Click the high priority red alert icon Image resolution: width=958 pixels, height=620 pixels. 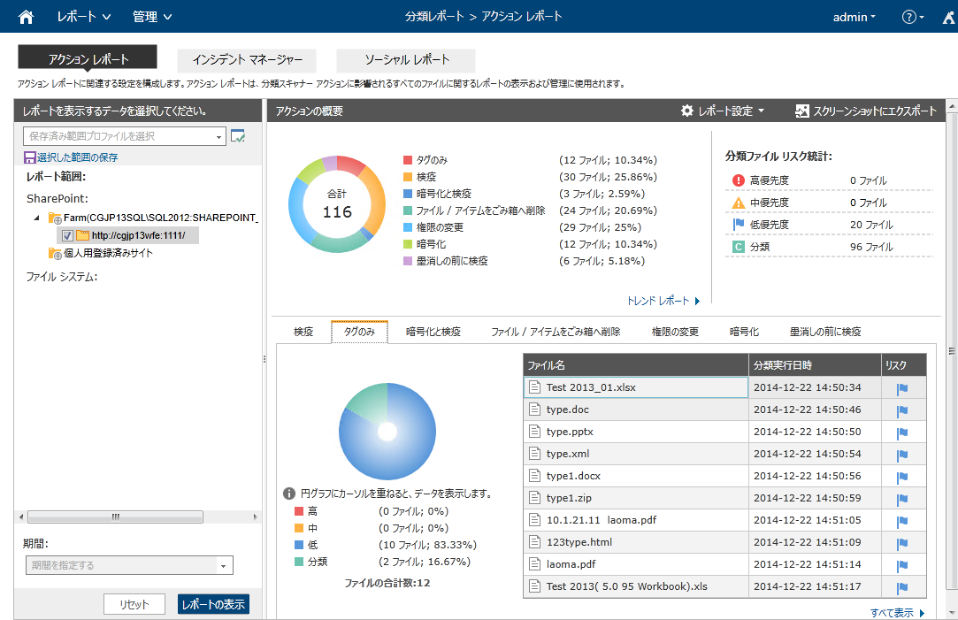(x=738, y=180)
